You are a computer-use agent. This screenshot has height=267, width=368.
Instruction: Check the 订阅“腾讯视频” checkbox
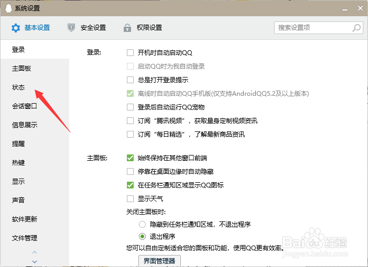(130, 121)
